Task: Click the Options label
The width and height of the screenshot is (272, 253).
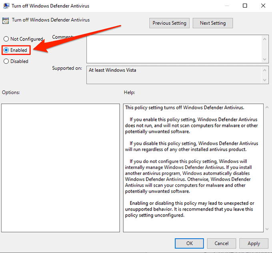Action: (11, 92)
